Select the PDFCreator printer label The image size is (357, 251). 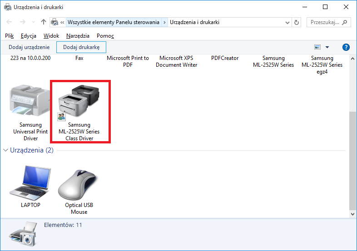(x=225, y=58)
